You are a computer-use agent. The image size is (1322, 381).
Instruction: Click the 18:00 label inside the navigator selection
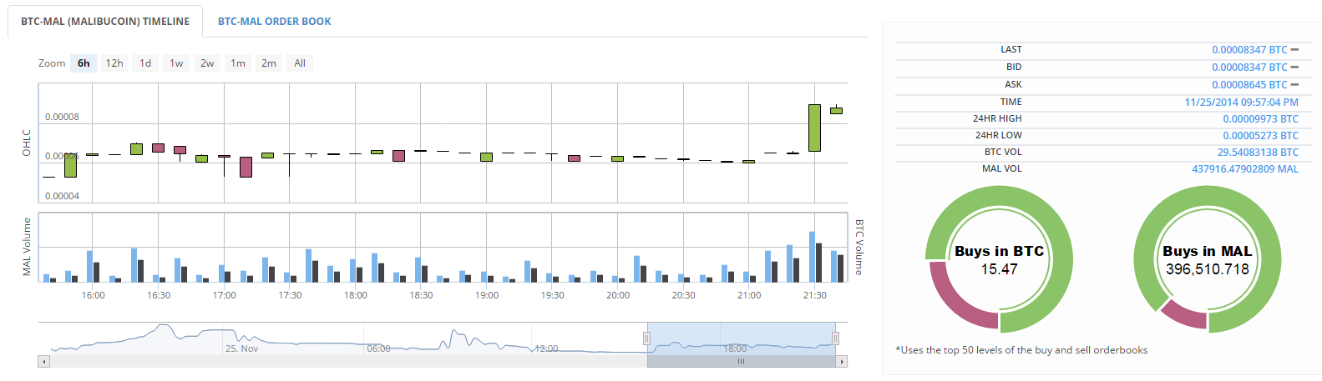[735, 348]
